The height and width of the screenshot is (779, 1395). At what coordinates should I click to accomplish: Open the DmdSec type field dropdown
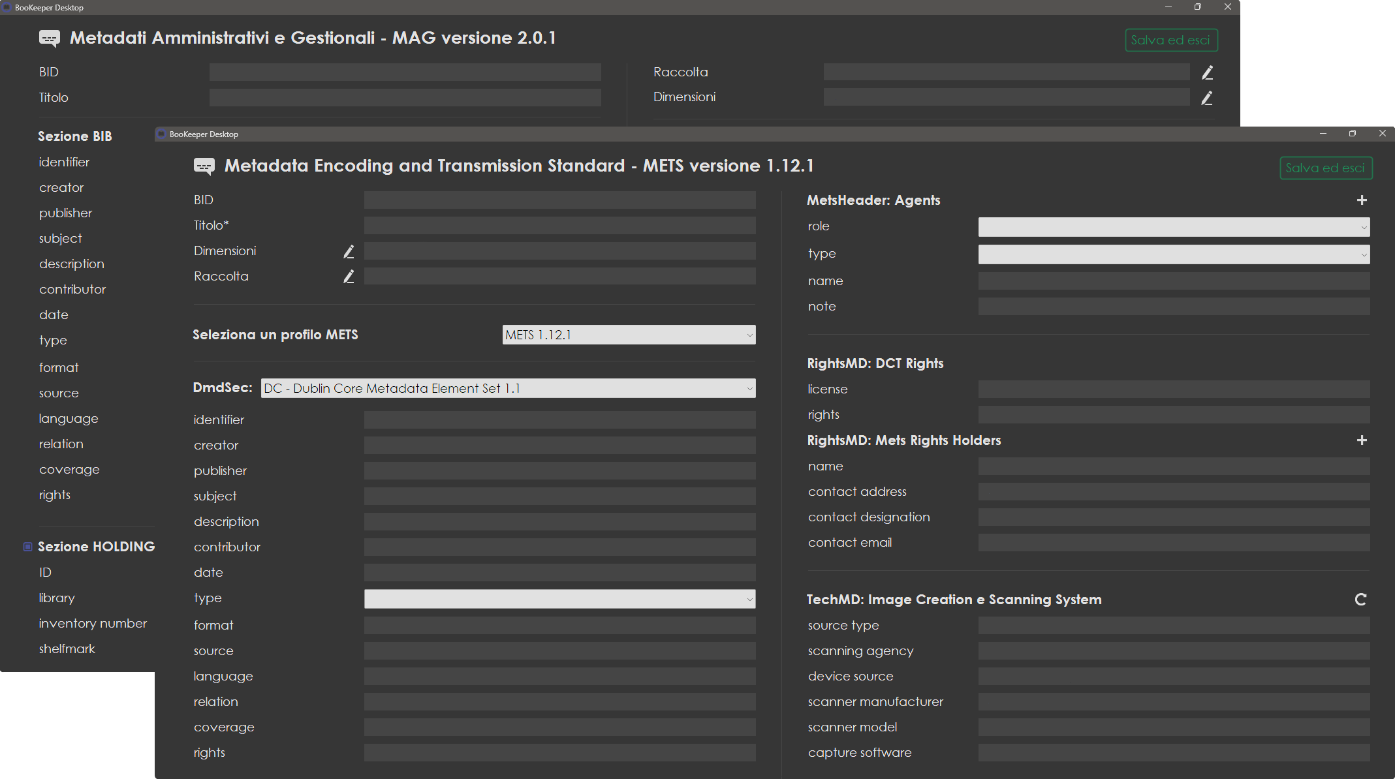[559, 599]
